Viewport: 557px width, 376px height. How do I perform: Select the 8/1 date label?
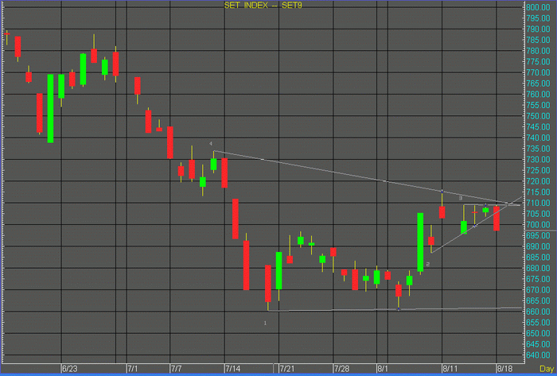click(383, 369)
